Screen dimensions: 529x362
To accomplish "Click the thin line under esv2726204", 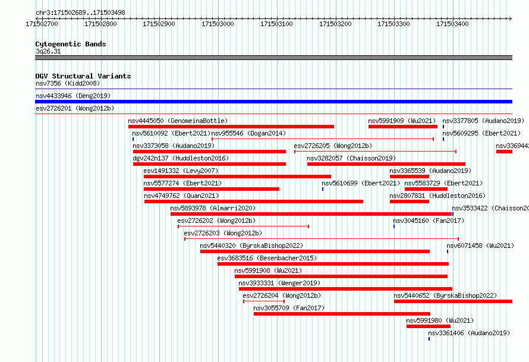I will (x=264, y=301).
